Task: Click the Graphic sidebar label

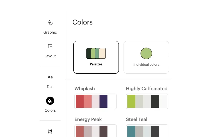Action: tap(50, 32)
